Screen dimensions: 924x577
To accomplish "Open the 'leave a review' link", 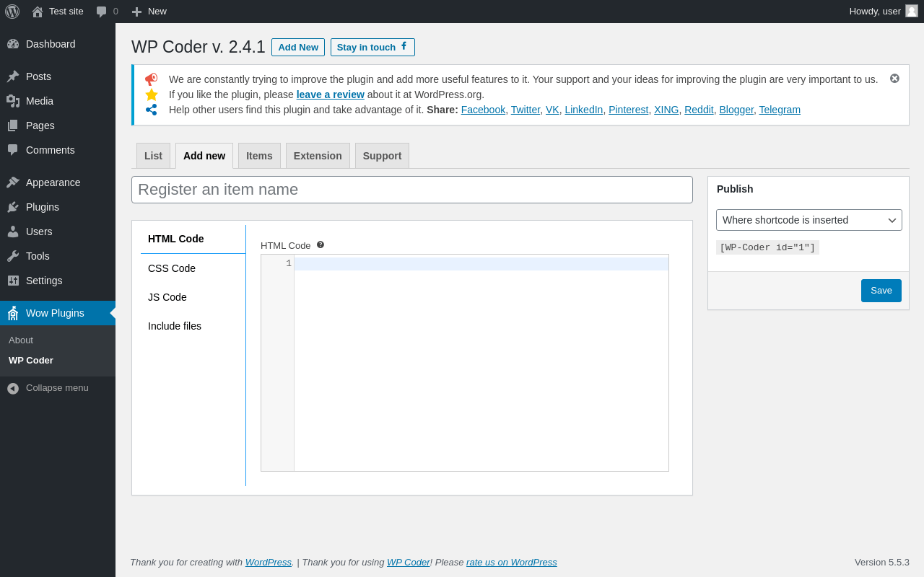I will point(331,94).
